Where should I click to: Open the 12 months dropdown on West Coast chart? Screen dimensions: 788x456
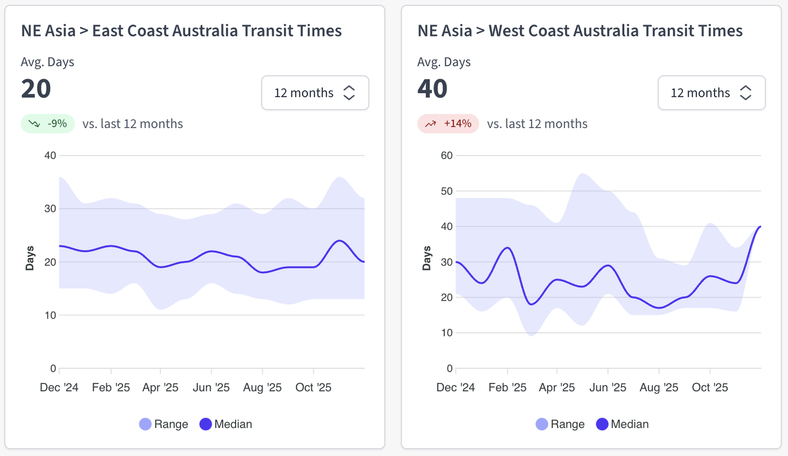[712, 93]
